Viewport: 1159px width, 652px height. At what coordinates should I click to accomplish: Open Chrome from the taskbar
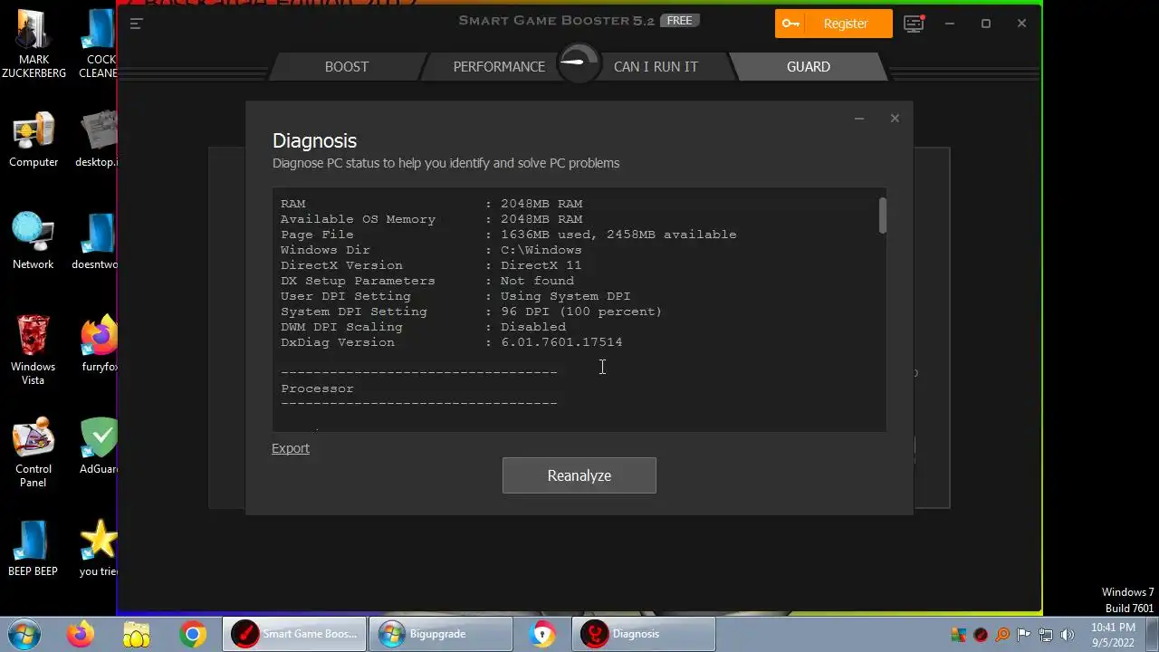click(x=193, y=634)
